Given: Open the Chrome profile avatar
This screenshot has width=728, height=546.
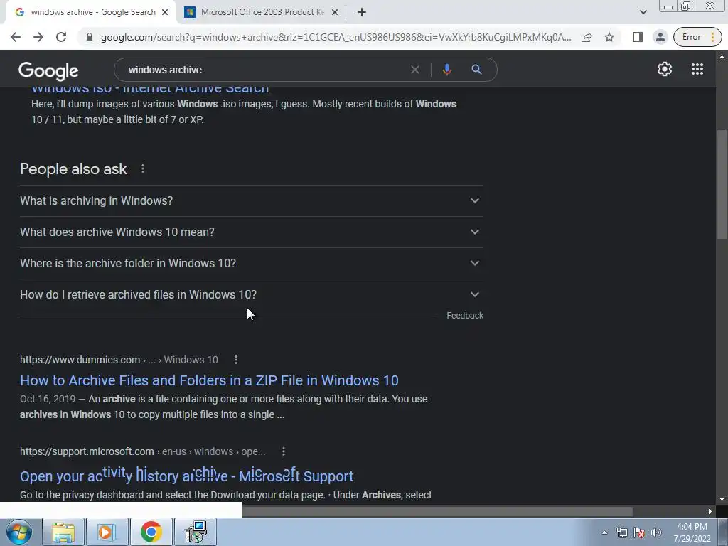Looking at the screenshot, I should tap(660, 37).
